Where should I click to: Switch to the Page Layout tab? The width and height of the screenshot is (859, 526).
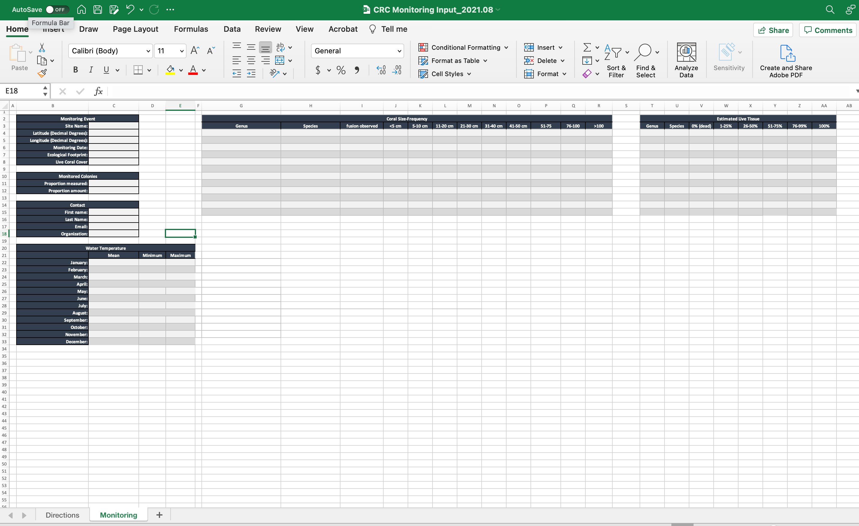pyautogui.click(x=135, y=29)
